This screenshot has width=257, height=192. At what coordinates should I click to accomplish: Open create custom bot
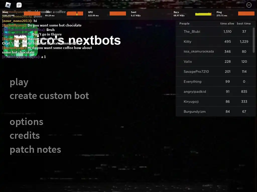coord(49,96)
